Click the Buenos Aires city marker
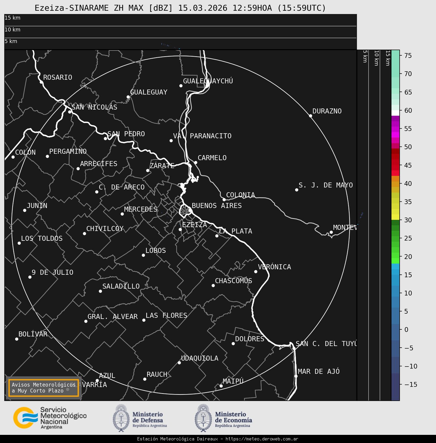The width and height of the screenshot is (436, 443). pyautogui.click(x=190, y=211)
